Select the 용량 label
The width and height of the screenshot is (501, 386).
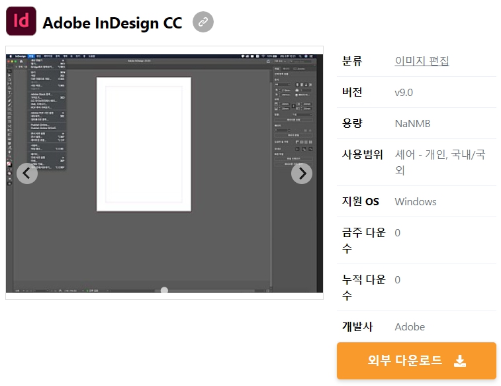352,123
